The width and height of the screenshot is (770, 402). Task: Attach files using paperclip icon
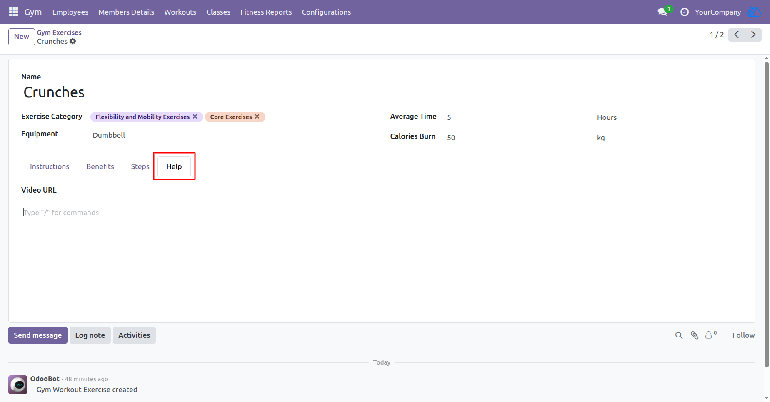coord(695,335)
